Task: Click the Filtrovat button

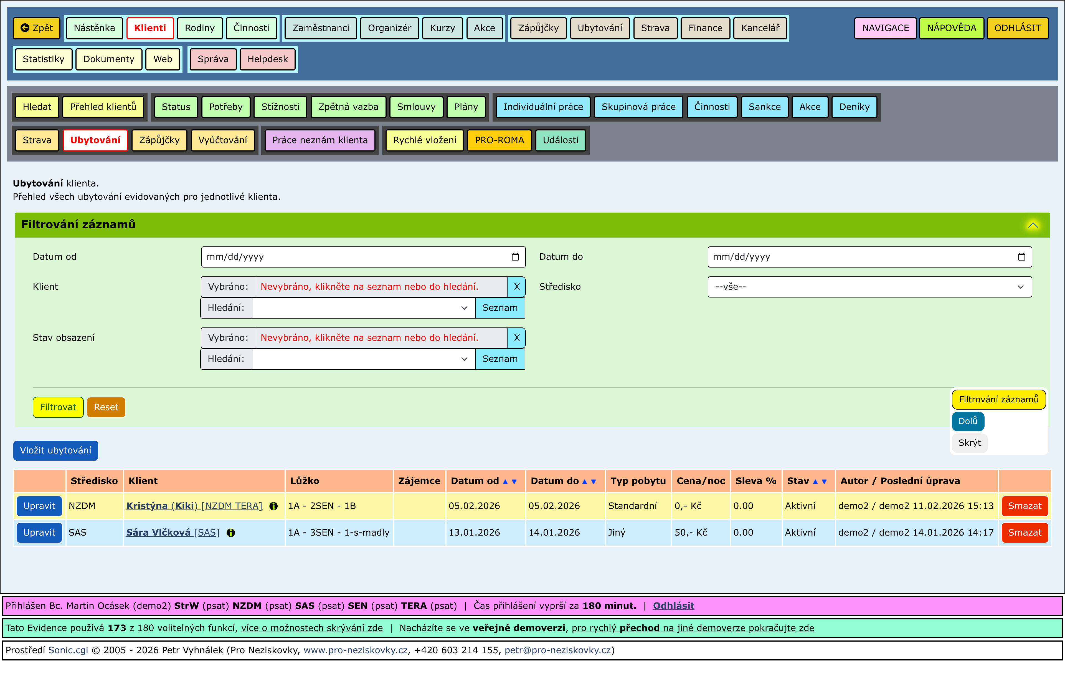Action: 58,407
